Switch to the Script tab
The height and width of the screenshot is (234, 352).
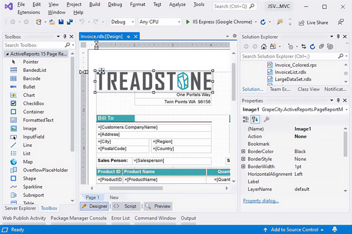(126, 206)
